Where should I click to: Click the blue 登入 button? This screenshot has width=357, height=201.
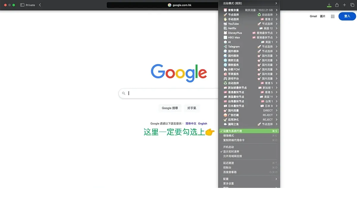(347, 16)
